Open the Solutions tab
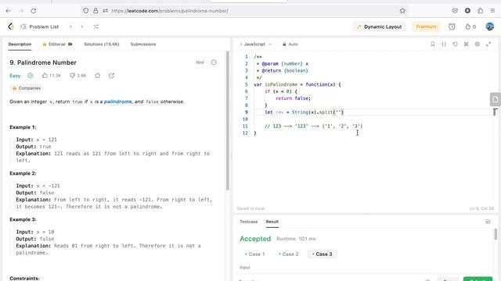This screenshot has height=281, width=501. point(101,44)
